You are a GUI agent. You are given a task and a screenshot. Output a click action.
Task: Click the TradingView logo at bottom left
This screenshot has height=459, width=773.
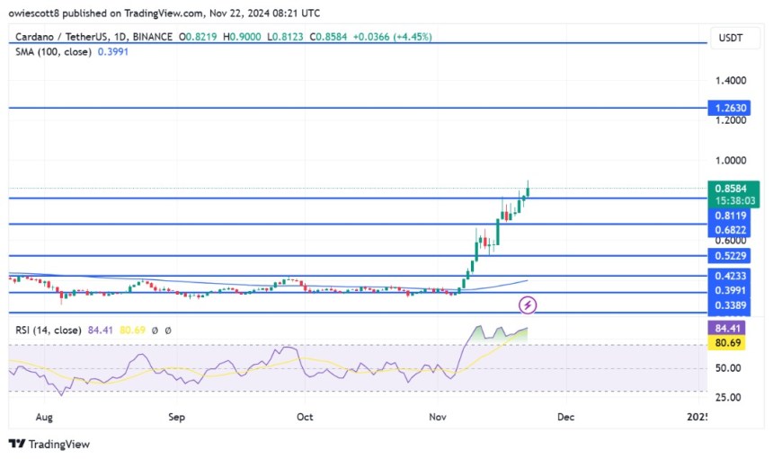49,444
